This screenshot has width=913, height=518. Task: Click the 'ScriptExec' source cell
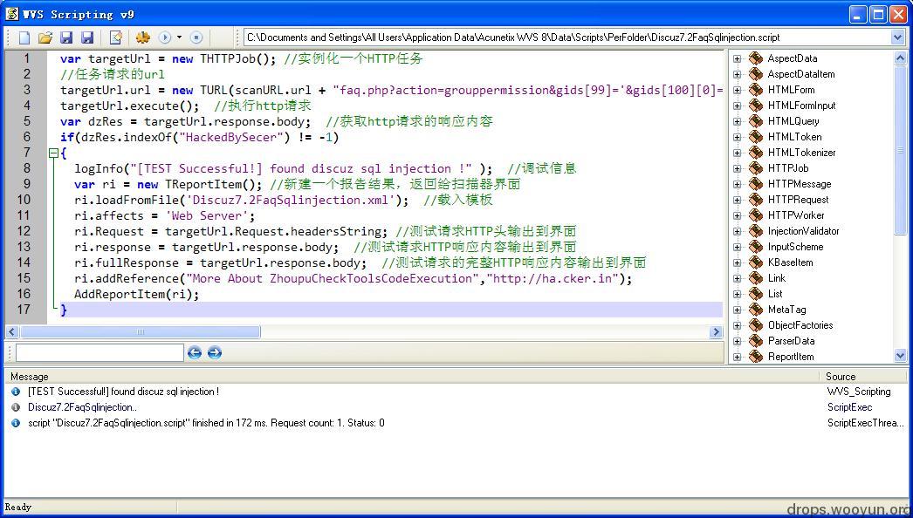coord(849,407)
